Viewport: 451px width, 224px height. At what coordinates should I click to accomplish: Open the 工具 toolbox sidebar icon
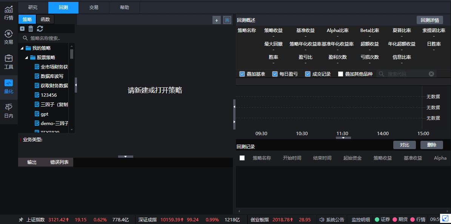tap(8, 62)
